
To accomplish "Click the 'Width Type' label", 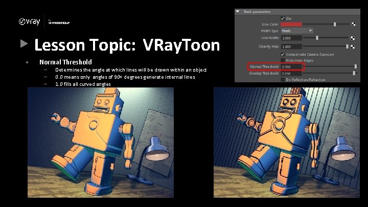I will [x=269, y=31].
